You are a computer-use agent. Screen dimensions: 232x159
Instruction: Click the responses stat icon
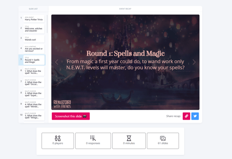point(93,138)
